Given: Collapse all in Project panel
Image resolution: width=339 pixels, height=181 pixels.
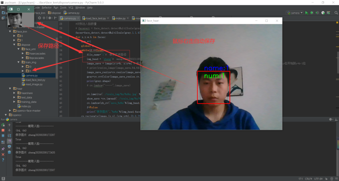Looking at the screenshot, I should point(44,18).
